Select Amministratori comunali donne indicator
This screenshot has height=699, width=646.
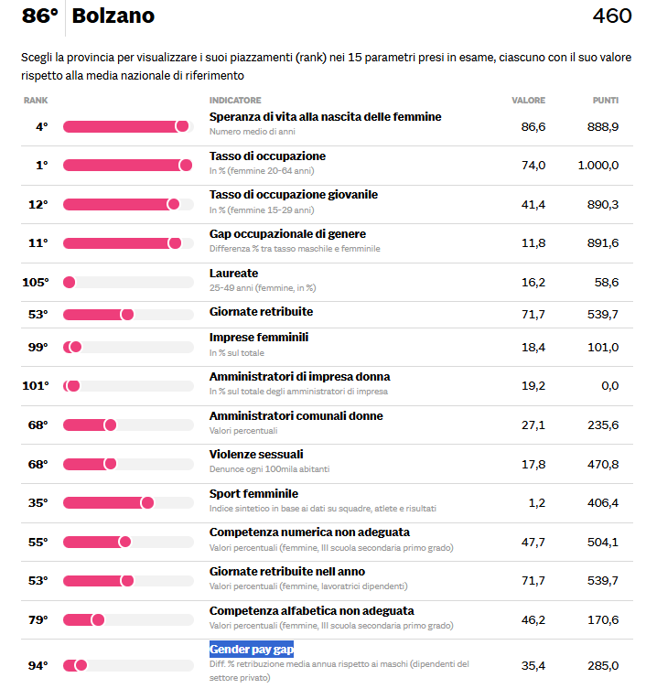click(x=296, y=416)
